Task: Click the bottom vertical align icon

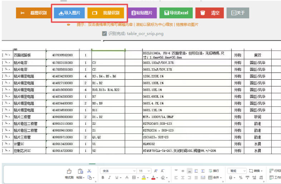Action: pyautogui.click(x=189, y=171)
